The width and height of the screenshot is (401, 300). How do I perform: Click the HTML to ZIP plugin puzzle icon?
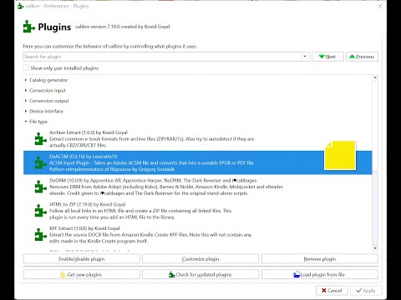pos(40,211)
